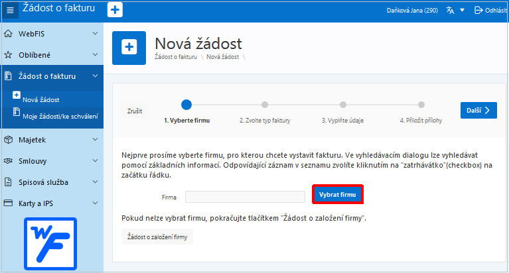Viewport: 509px width, 273px height.
Task: Expand the Spisová služba section
Action: (x=95, y=182)
